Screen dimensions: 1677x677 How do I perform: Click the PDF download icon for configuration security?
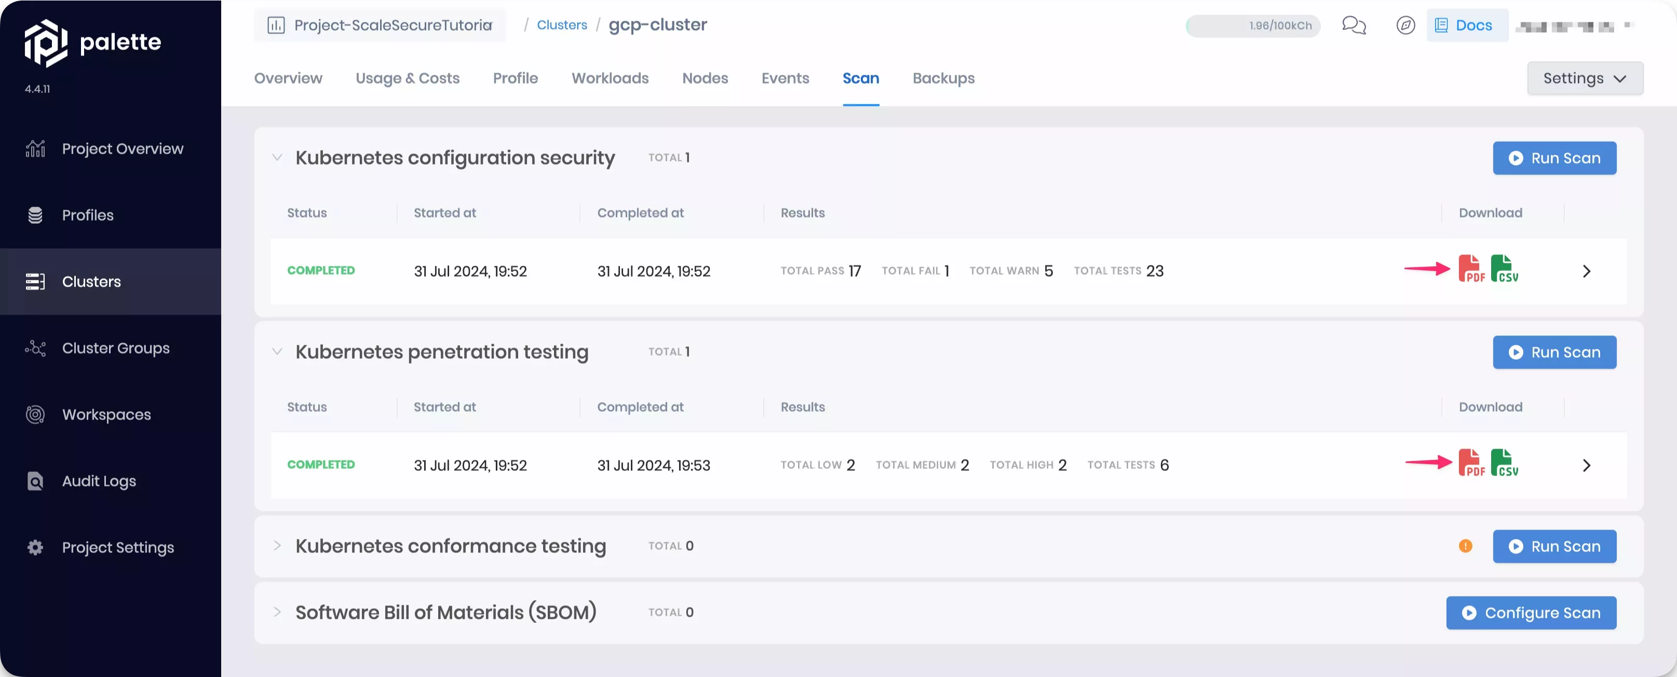coord(1470,270)
